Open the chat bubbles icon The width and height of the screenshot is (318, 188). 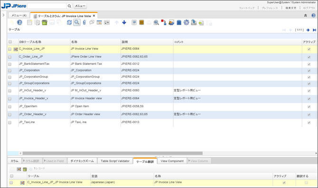(92, 22)
